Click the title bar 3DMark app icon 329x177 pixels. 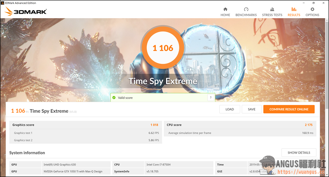[2, 2]
